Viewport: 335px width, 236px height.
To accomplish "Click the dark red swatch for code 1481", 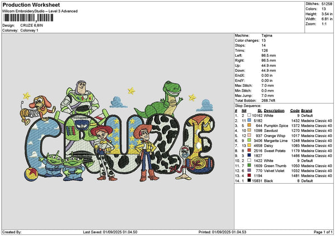I will (x=249, y=175).
